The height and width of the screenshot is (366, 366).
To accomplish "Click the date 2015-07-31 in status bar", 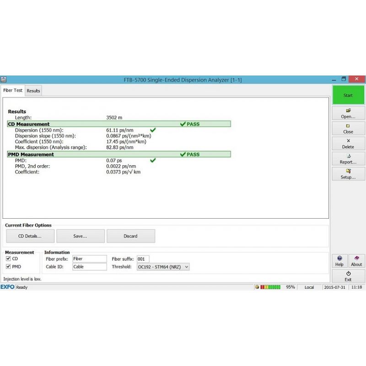I will tap(334, 287).
